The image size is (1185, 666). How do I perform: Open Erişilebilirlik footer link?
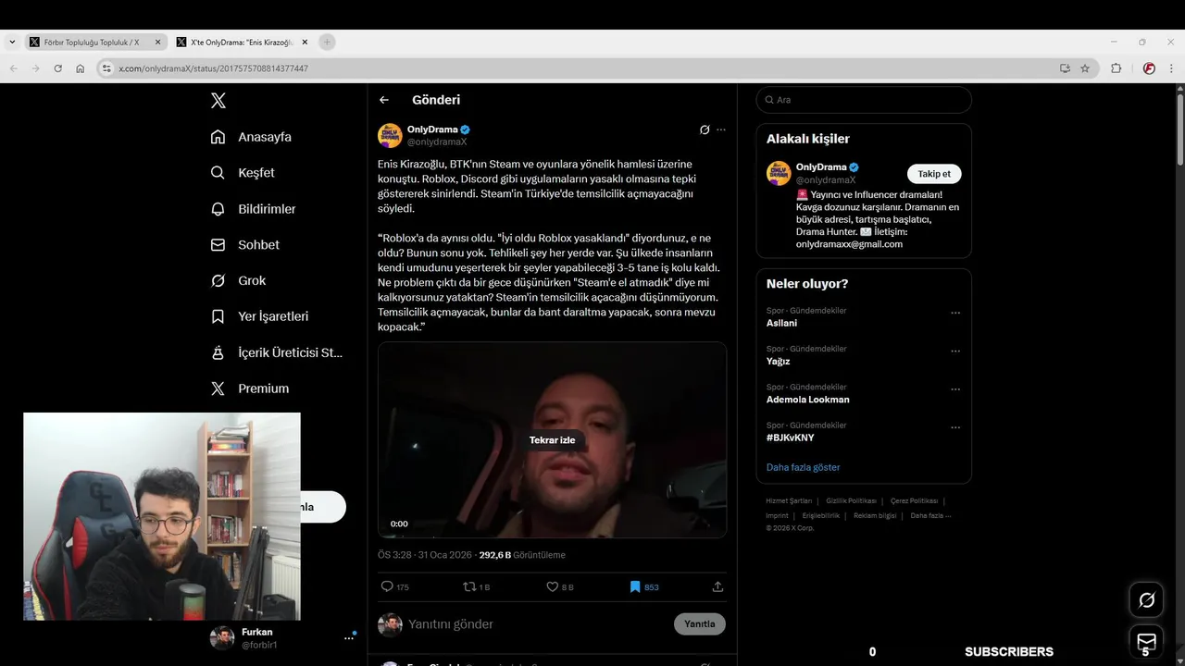pos(821,516)
